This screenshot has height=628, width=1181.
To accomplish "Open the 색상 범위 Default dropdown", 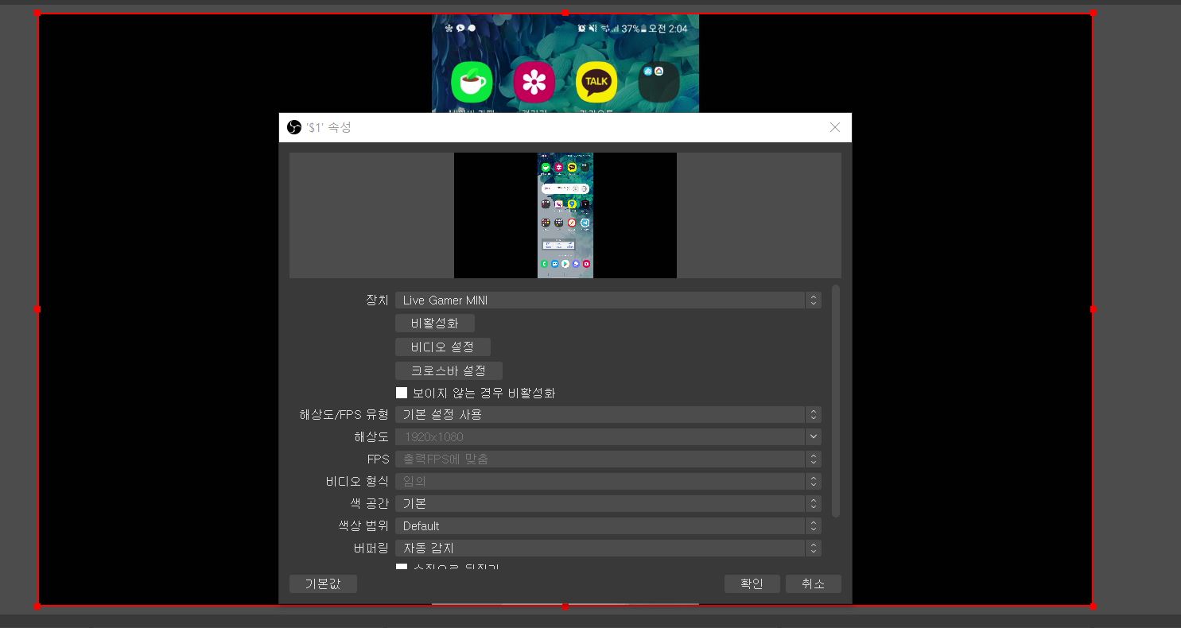I will [x=608, y=525].
